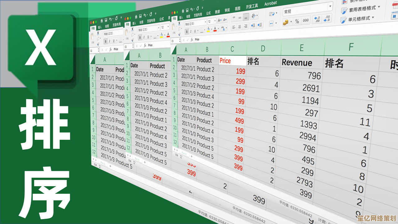Click the add sheet plus button in the front window
This screenshot has width=398, height=224.
pos(192,156)
